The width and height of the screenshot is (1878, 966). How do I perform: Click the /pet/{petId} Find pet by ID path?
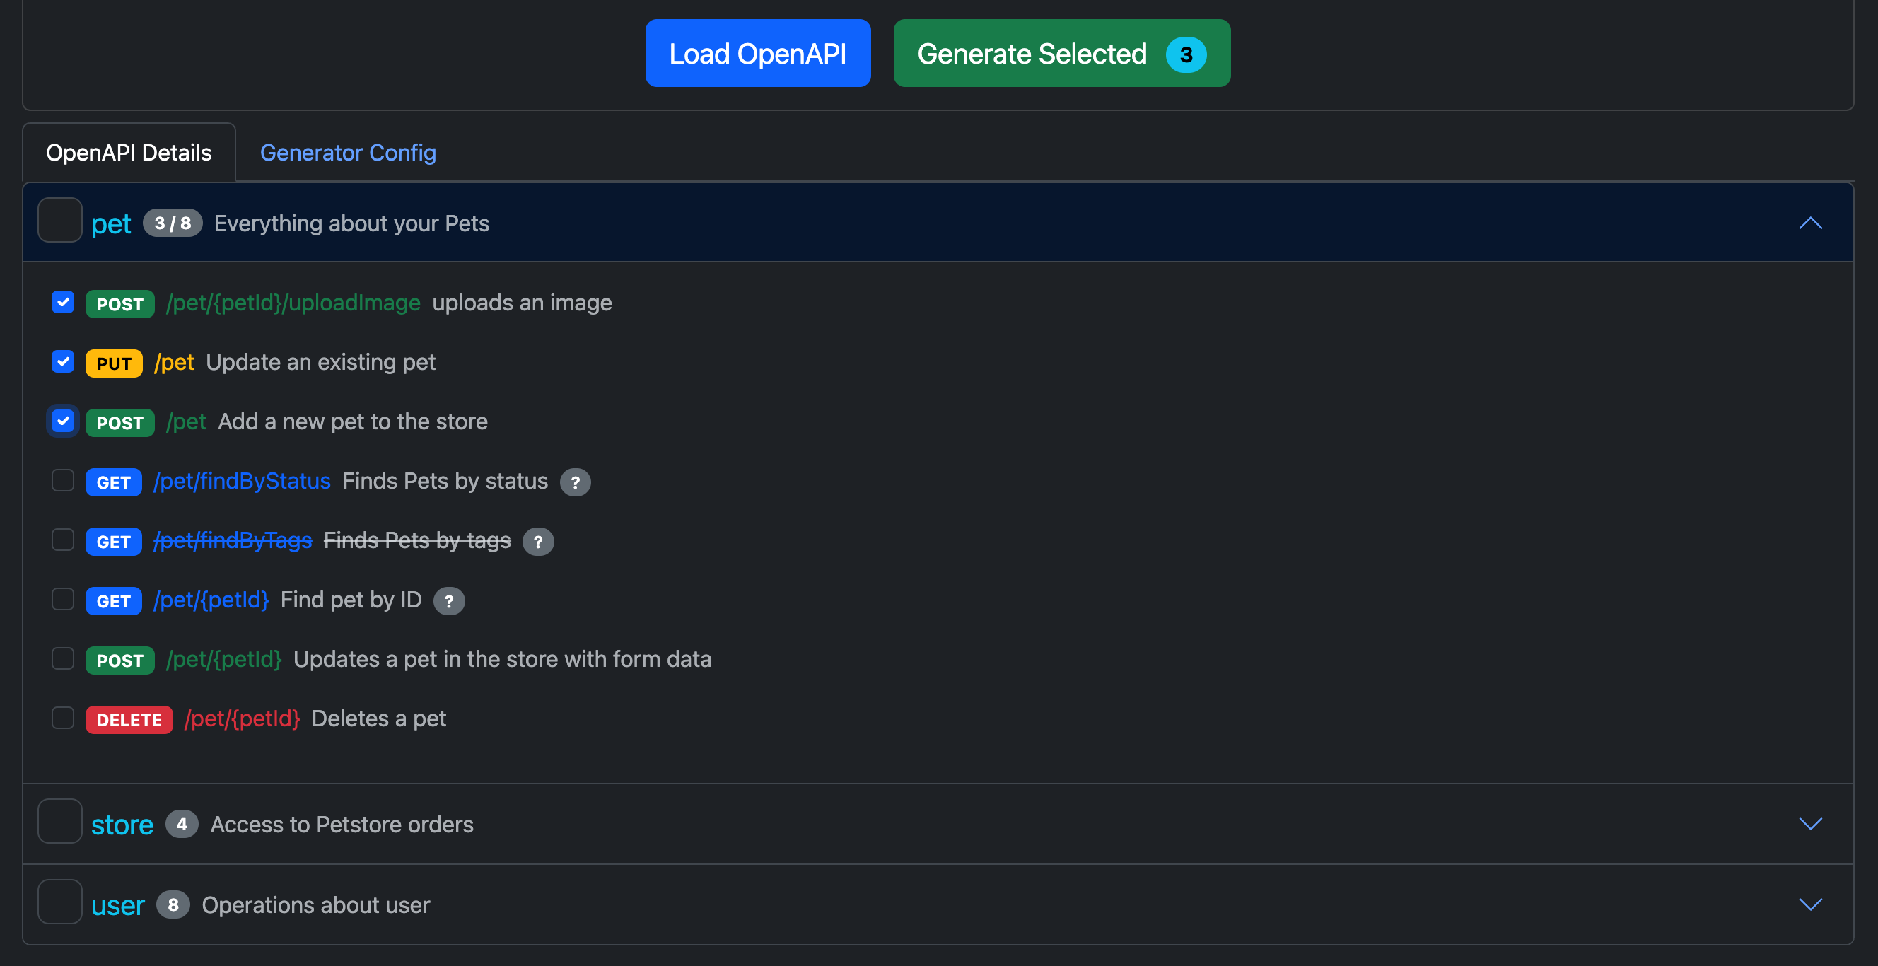211,599
